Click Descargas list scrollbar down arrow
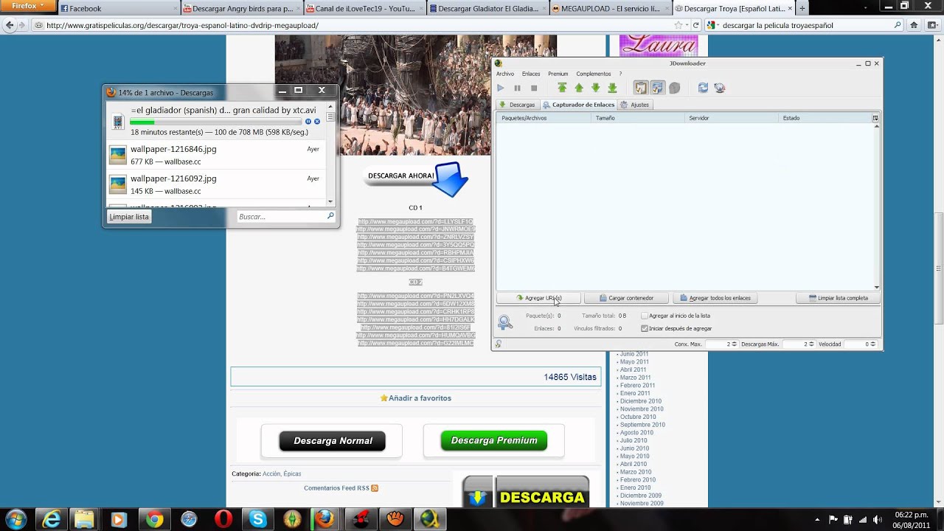This screenshot has height=531, width=944. coord(330,201)
